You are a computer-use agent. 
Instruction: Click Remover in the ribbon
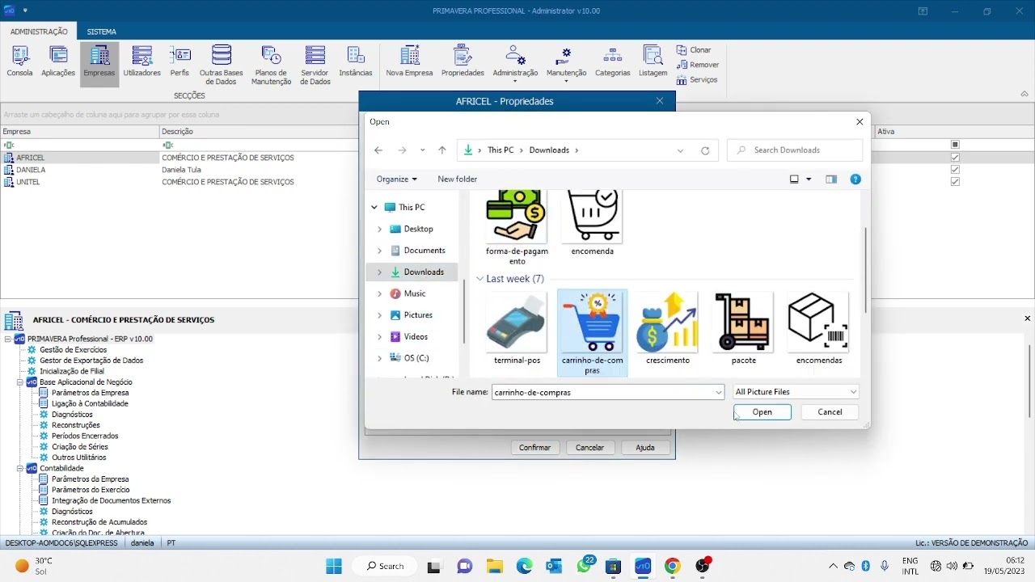(698, 65)
